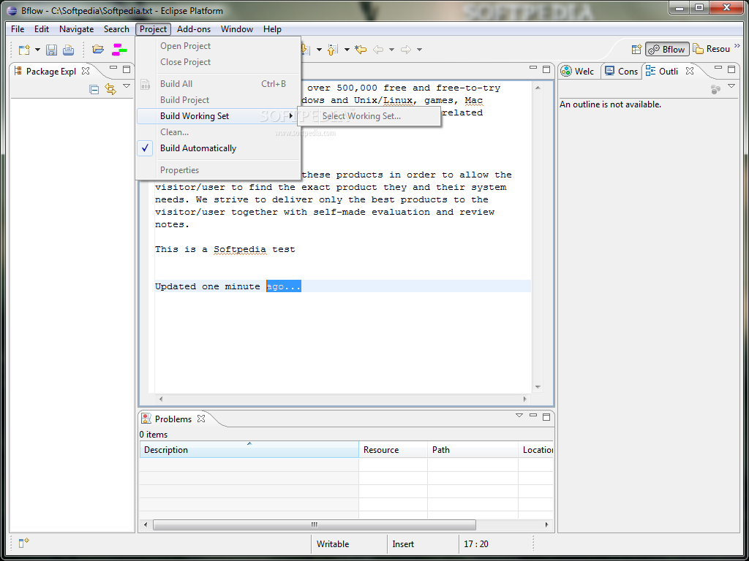Click the Back navigation arrow
Image resolution: width=749 pixels, height=561 pixels.
click(378, 49)
